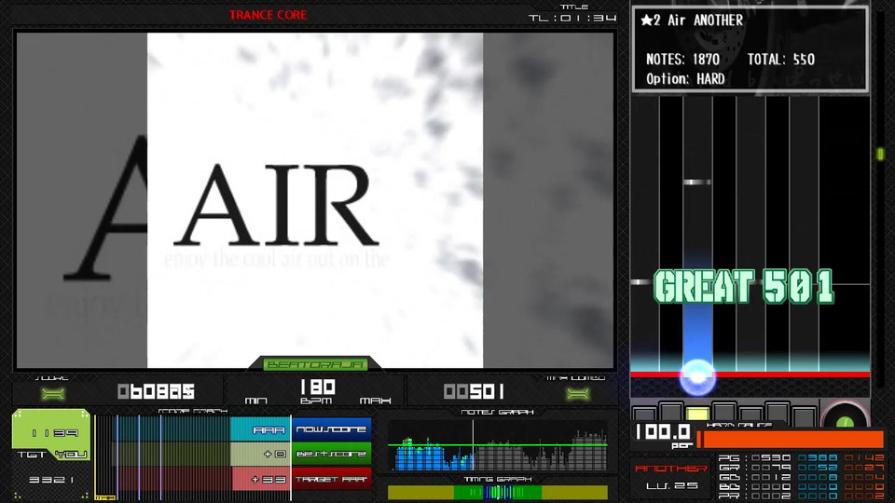The width and height of the screenshot is (895, 503).
Task: Click the blue fast PG count 0388
Action: pos(818,458)
